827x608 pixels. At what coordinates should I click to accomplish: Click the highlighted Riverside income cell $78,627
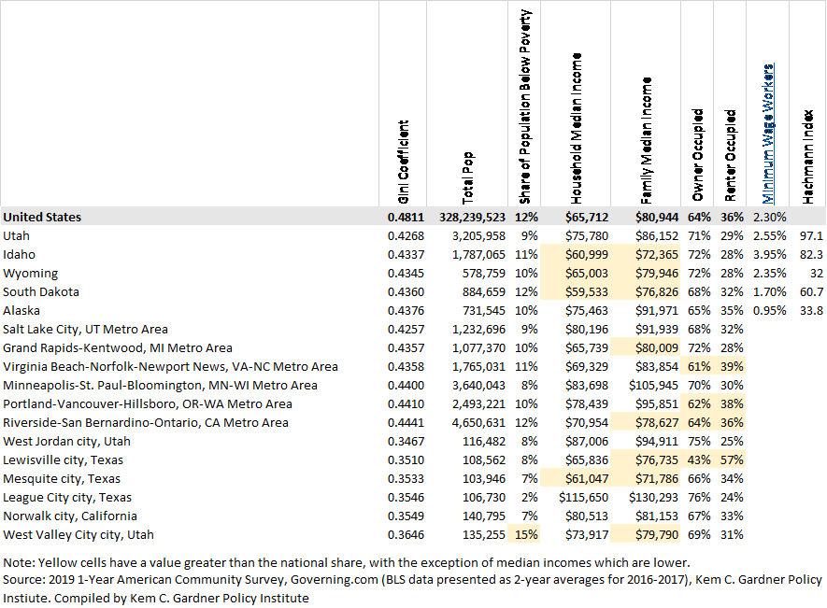(646, 423)
